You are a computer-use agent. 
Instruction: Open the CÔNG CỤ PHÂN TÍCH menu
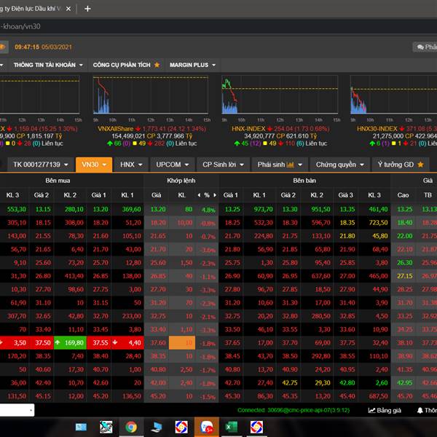[x=127, y=65]
